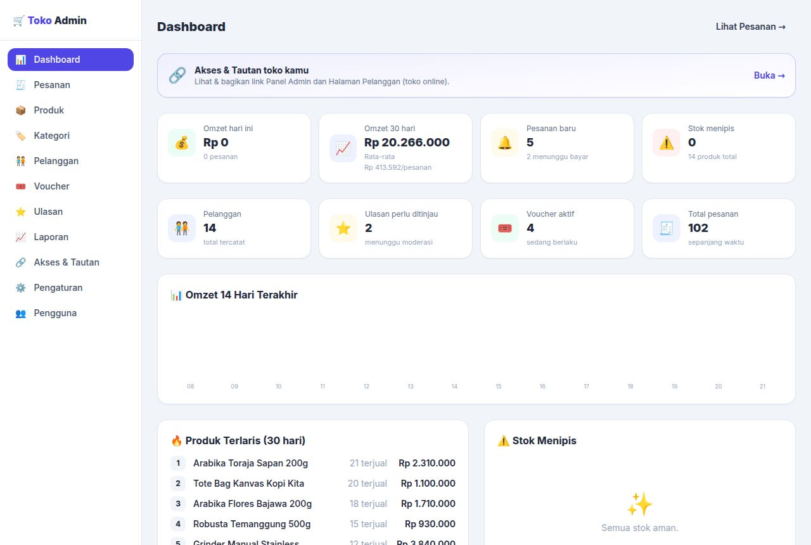
Task: Open Voucher from the sidebar
Action: (x=70, y=186)
